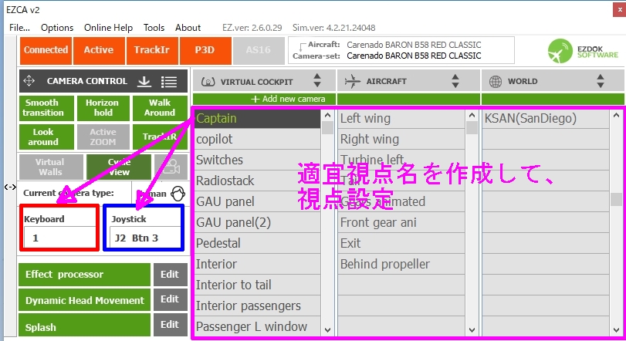Image resolution: width=626 pixels, height=341 pixels.
Task: Edit the Effect processor settings
Action: tap(170, 275)
